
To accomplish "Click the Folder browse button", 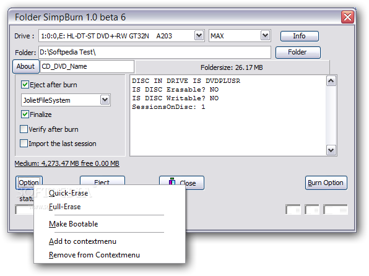I will [298, 52].
